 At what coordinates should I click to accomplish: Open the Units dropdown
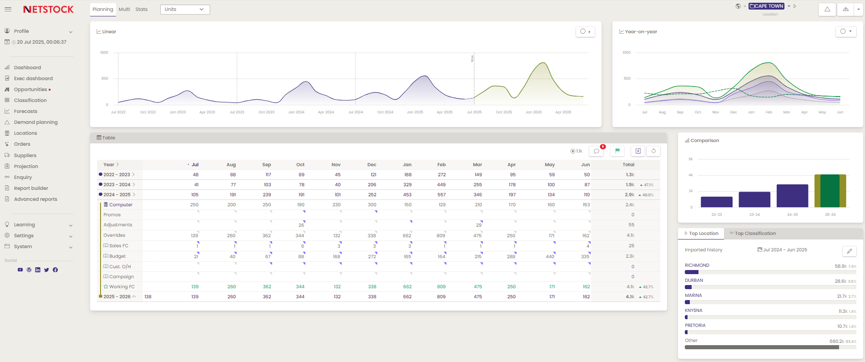click(185, 9)
